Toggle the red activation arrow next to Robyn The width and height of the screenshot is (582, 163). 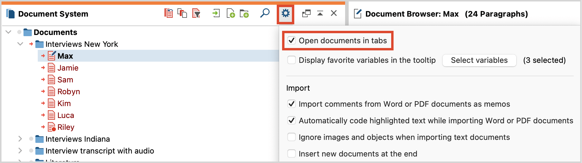coord(43,91)
